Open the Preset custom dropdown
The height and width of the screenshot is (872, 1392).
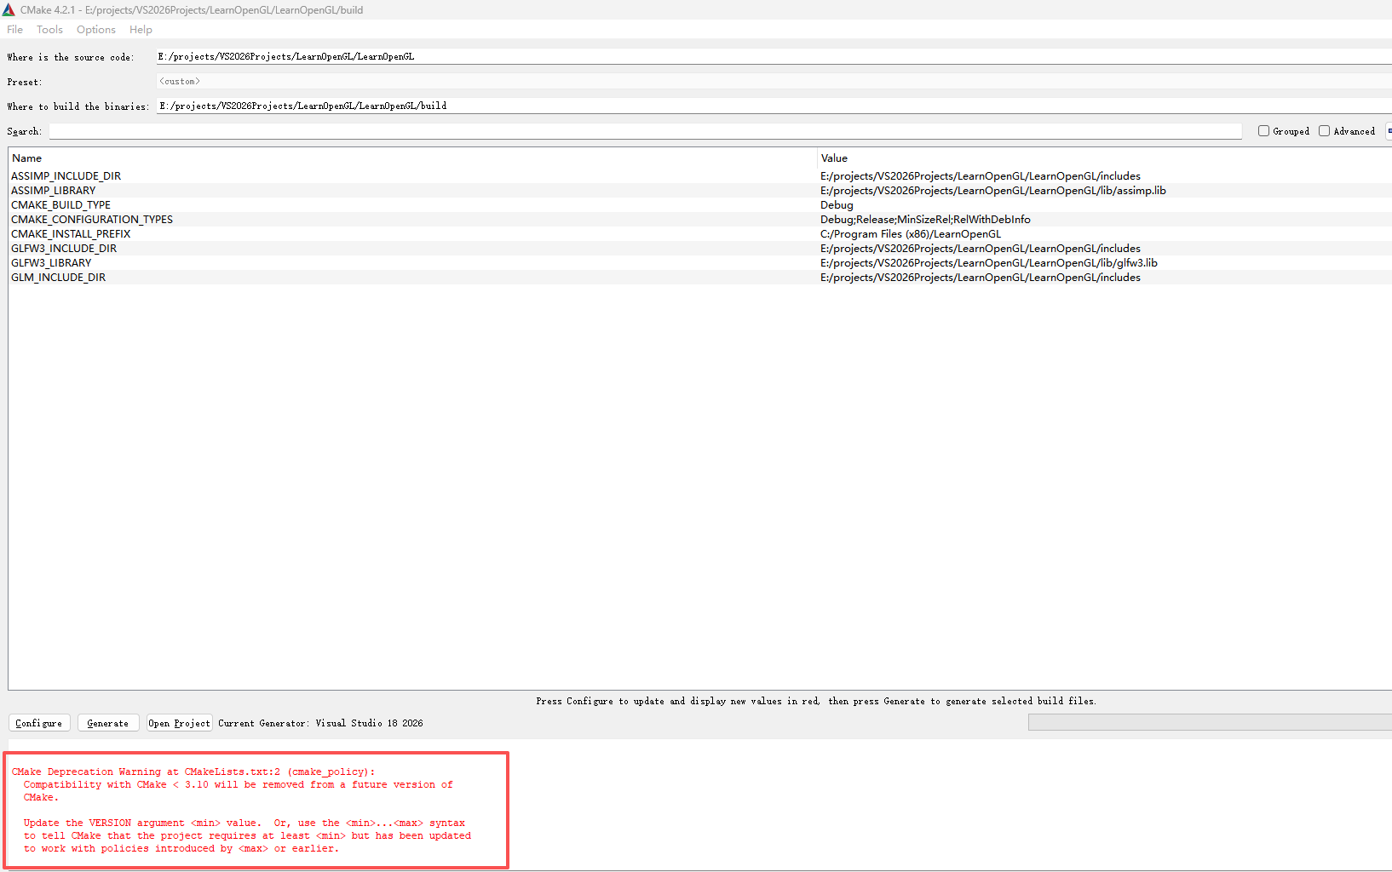tap(774, 81)
